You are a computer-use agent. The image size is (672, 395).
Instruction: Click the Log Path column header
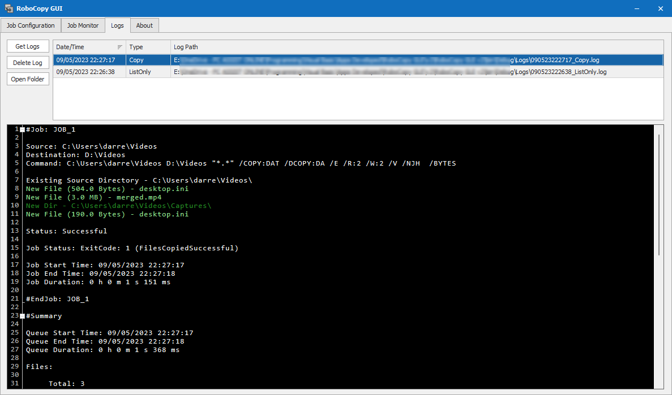coord(185,47)
